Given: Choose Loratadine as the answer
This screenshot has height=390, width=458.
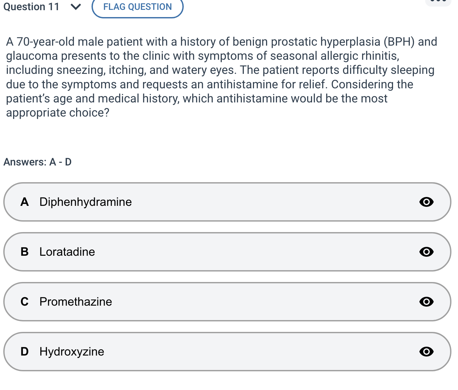Looking at the screenshot, I should click(x=67, y=252).
